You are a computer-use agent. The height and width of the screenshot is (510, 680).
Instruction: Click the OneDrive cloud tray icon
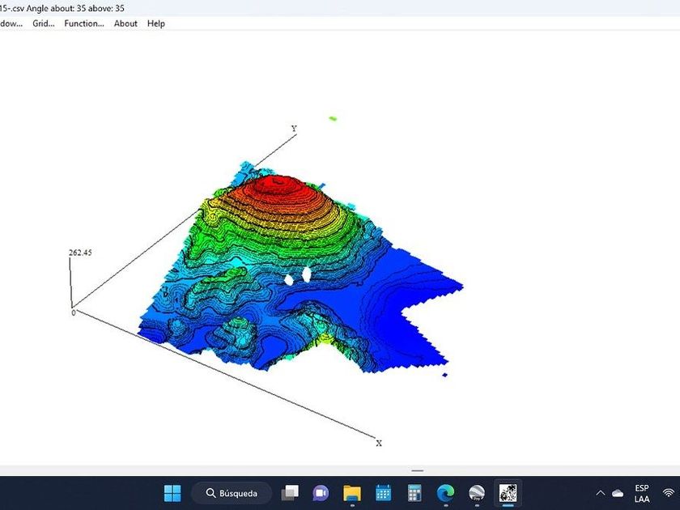(618, 493)
